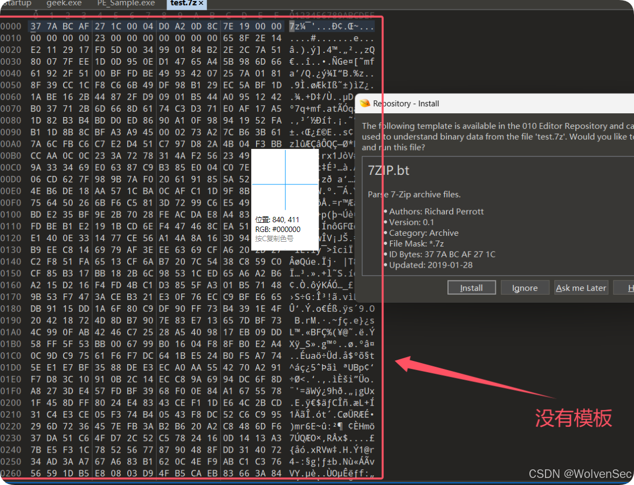Click the 'Category: Archive' entry
634x485 pixels.
(x=424, y=233)
